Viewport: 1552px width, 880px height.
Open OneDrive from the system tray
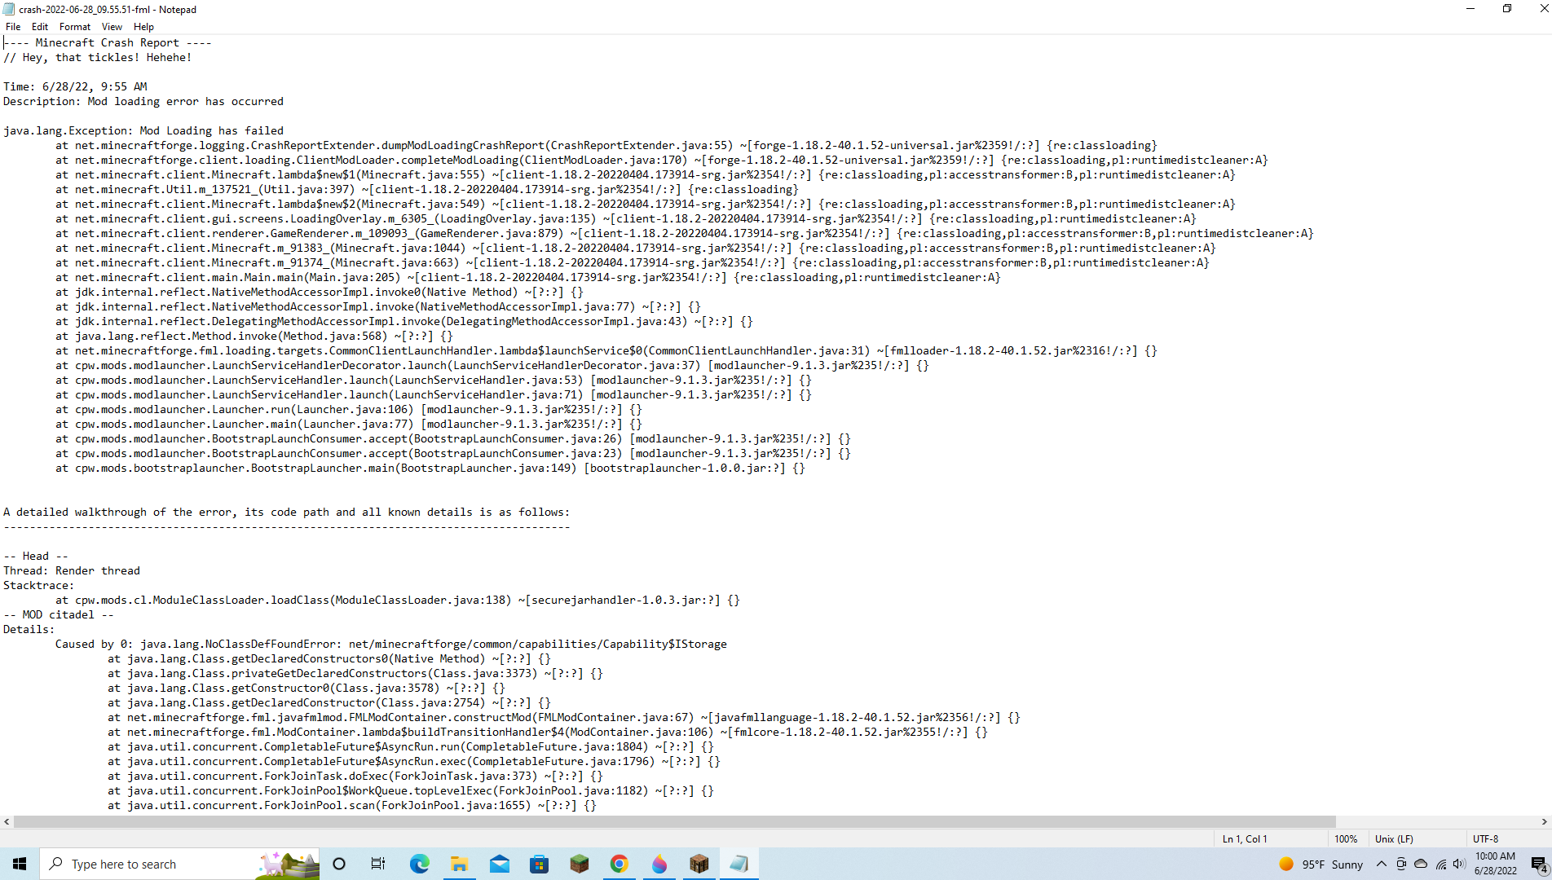pos(1421,865)
